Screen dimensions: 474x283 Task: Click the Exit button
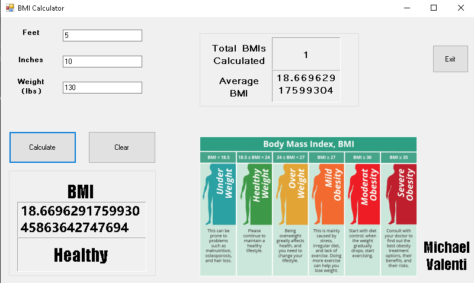click(450, 59)
